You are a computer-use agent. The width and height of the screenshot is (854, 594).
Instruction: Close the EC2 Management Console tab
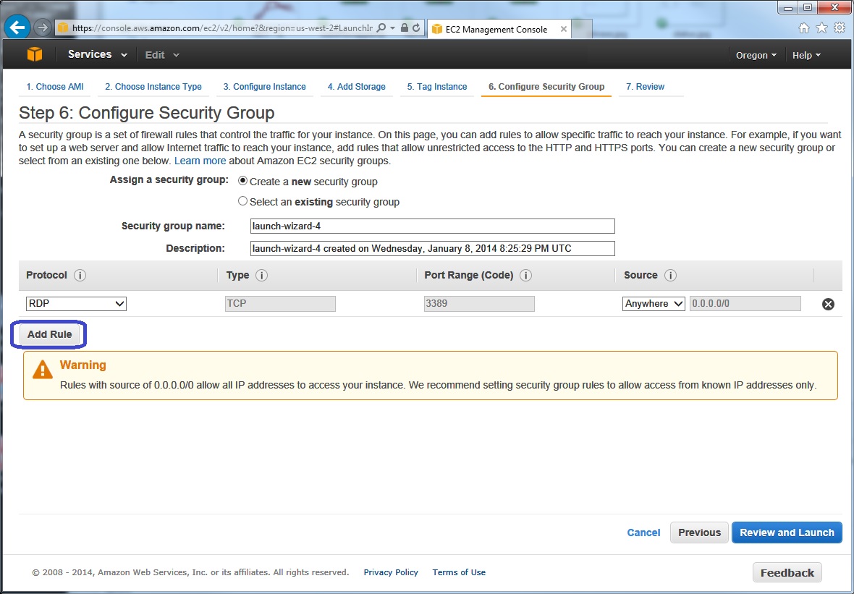563,29
